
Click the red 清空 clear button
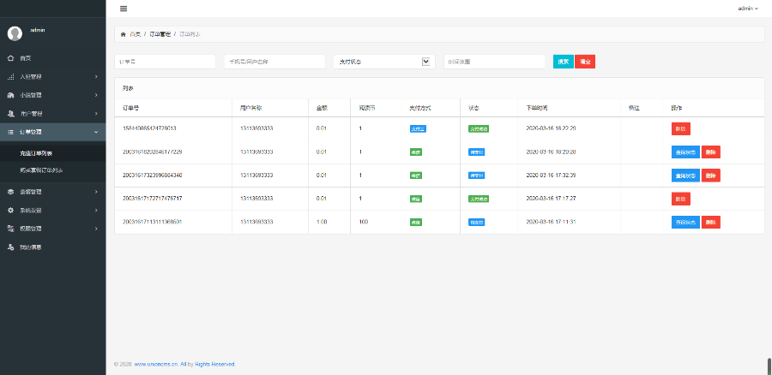click(x=585, y=62)
